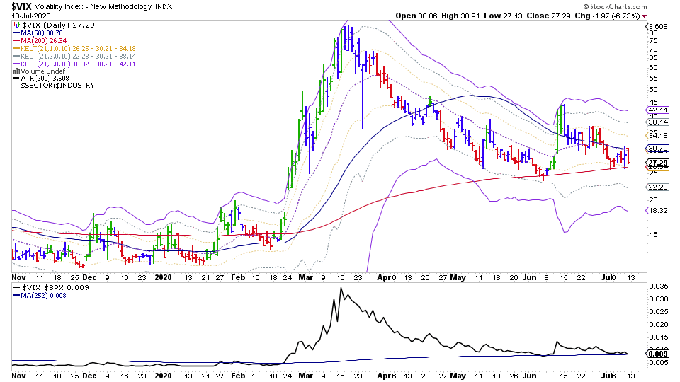Click the candlestick icon before '$VIX (Daily)'
680x382 pixels.
(16, 25)
